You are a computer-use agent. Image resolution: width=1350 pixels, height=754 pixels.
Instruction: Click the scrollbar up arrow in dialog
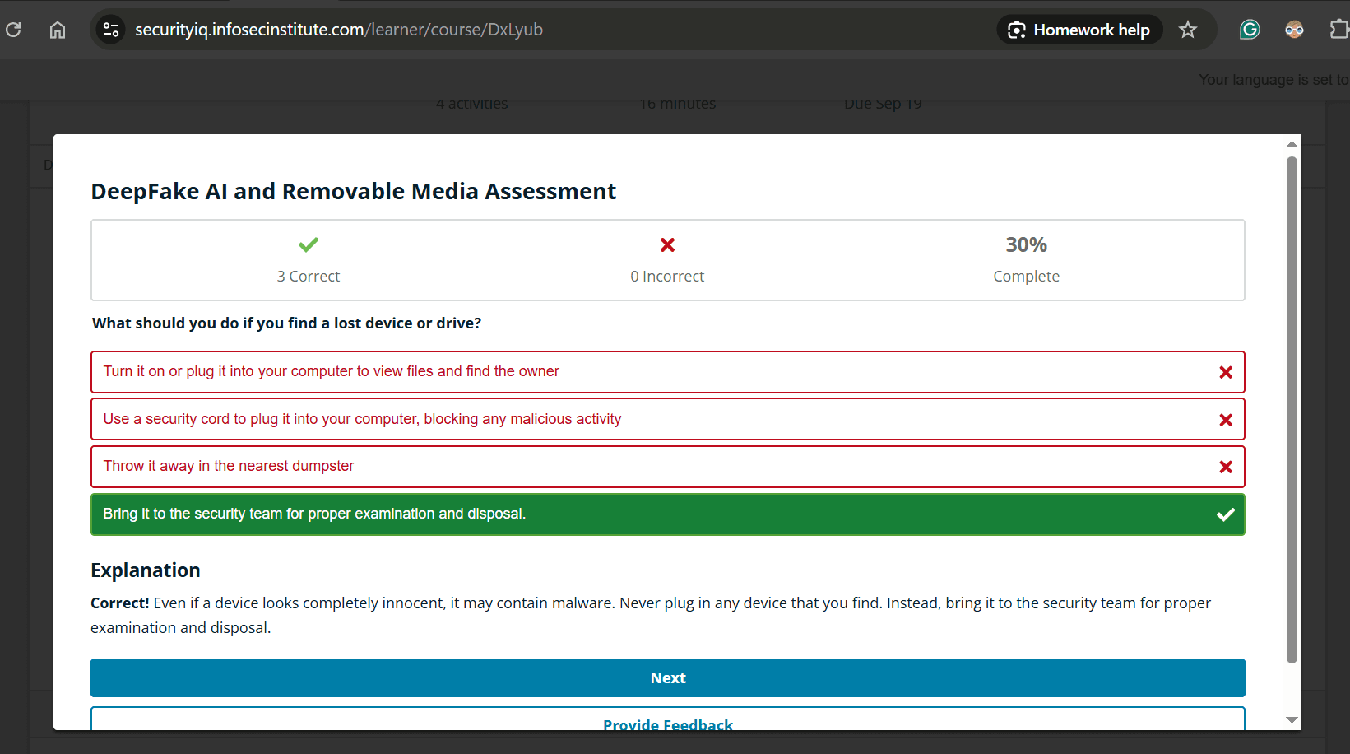click(1292, 144)
